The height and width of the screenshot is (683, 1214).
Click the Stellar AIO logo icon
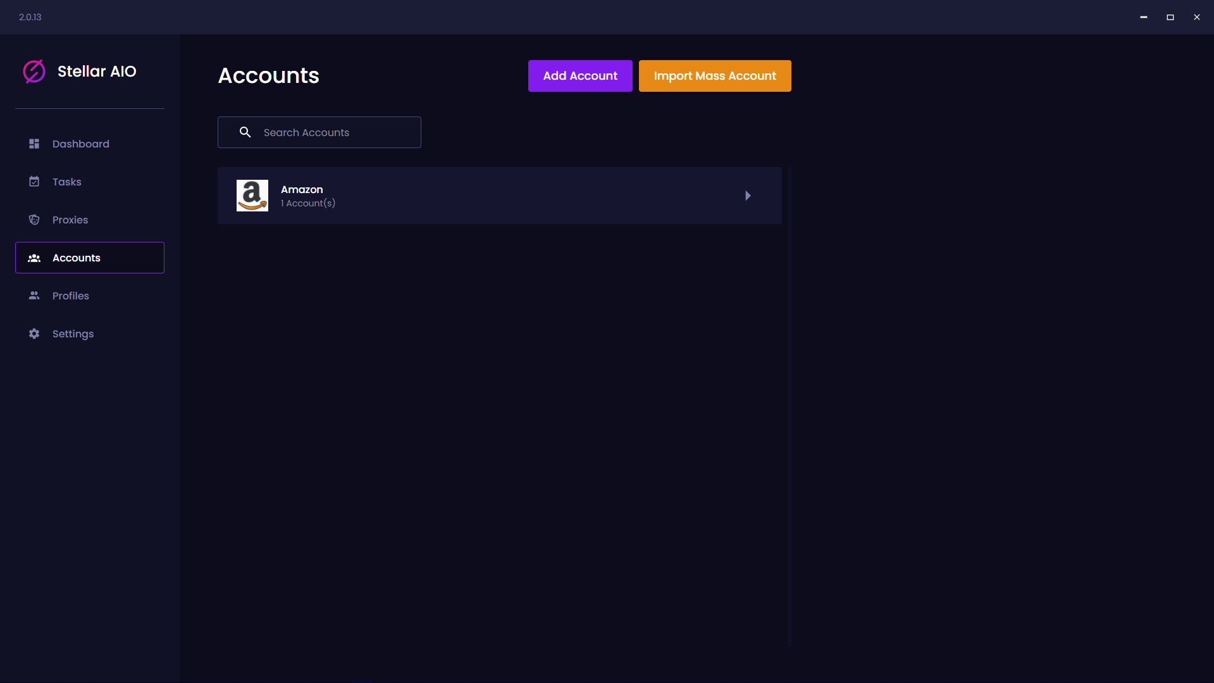point(34,72)
